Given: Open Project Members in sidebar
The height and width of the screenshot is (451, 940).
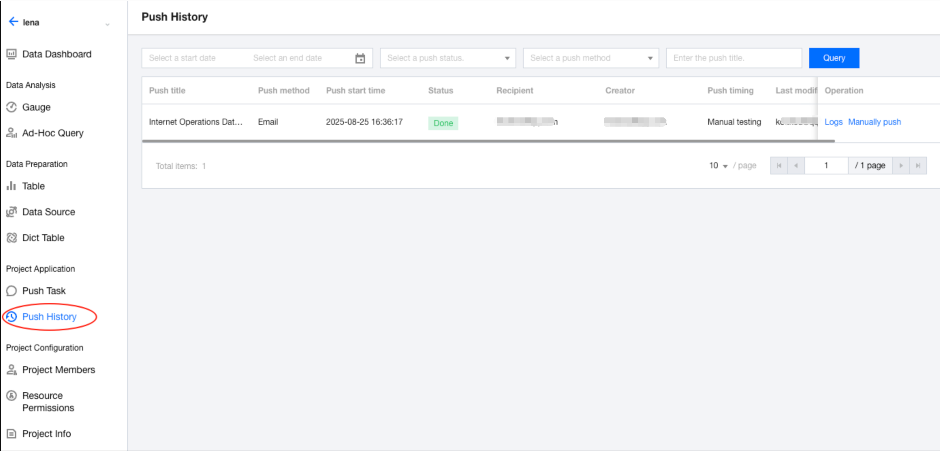Looking at the screenshot, I should coord(58,370).
